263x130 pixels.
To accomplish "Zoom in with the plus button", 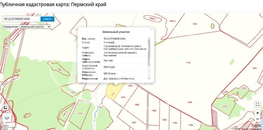I will [x=257, y=113].
